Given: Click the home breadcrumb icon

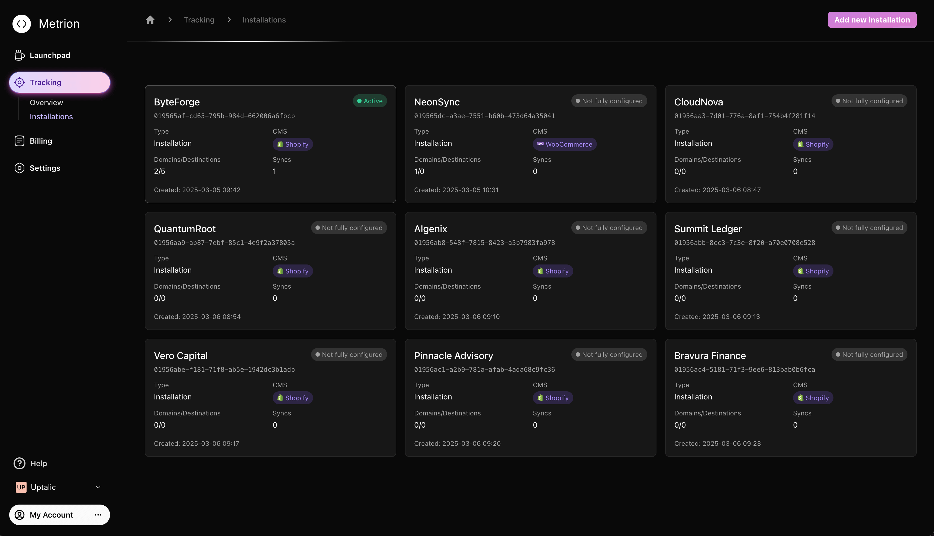Looking at the screenshot, I should click(150, 20).
